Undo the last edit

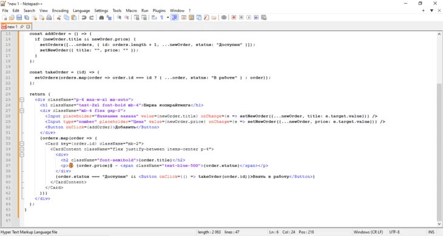coord(84,18)
